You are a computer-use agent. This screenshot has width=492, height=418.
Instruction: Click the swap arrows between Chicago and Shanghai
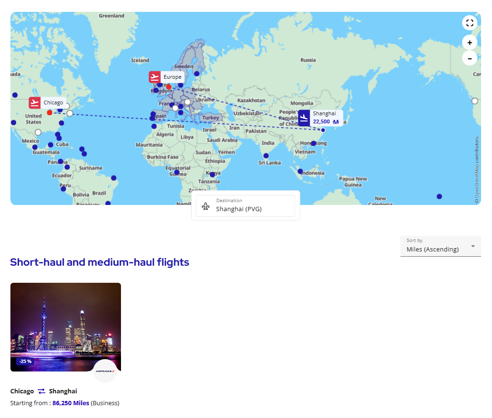pyautogui.click(x=41, y=391)
